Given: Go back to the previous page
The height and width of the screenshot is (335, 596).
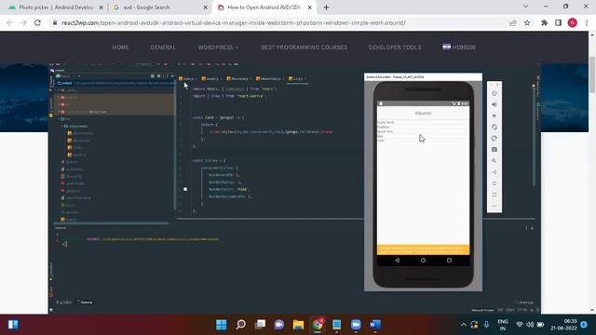Looking at the screenshot, I should point(10,22).
